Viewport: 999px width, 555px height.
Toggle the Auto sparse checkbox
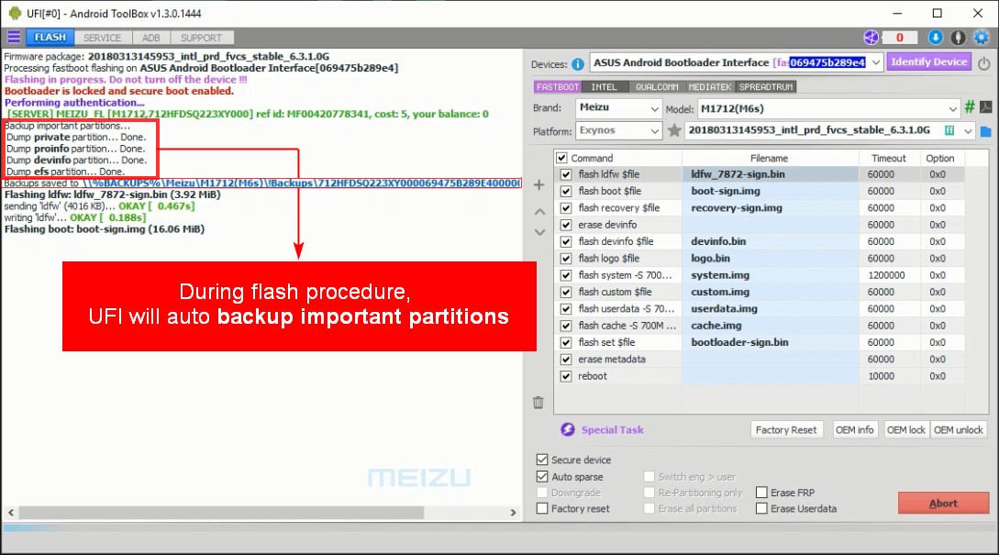click(542, 477)
